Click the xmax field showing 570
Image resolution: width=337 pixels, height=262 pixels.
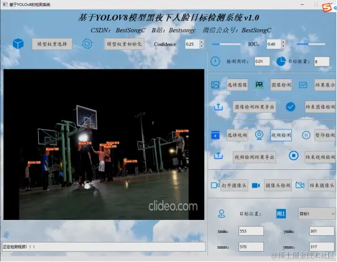pyautogui.click(x=251, y=247)
